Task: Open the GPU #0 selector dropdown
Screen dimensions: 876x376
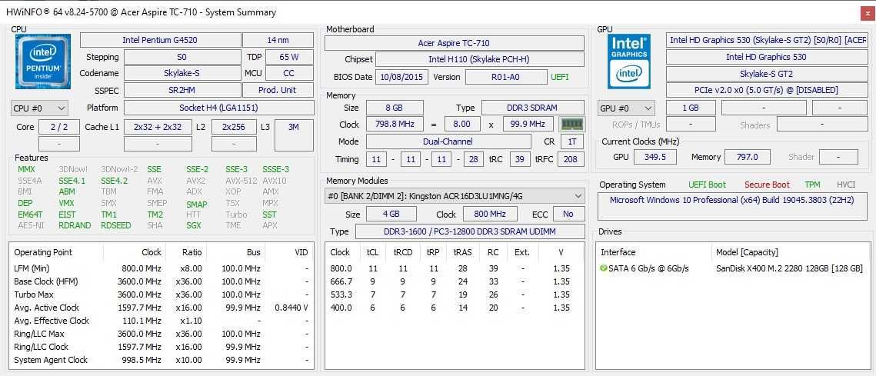Action: [x=626, y=108]
